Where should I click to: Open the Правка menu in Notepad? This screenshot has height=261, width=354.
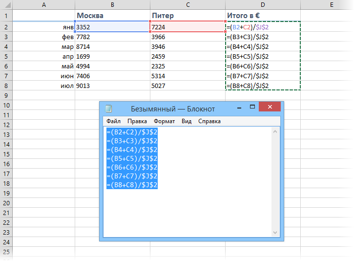coord(137,121)
